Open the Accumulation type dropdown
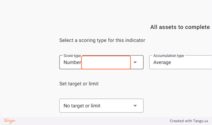 [181, 62]
